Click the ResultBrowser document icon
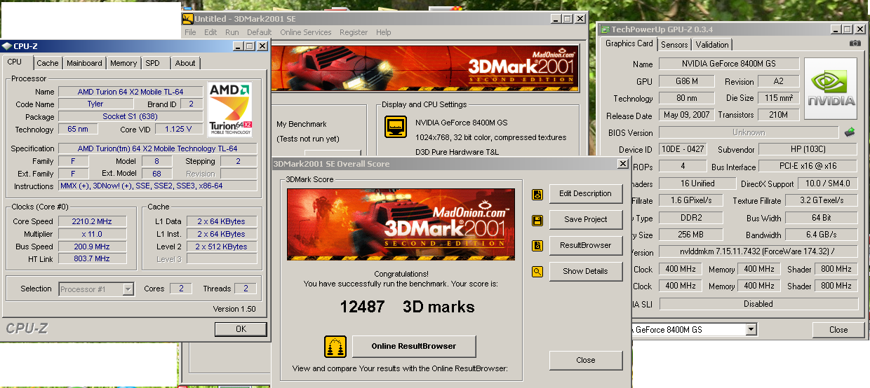 pos(537,246)
